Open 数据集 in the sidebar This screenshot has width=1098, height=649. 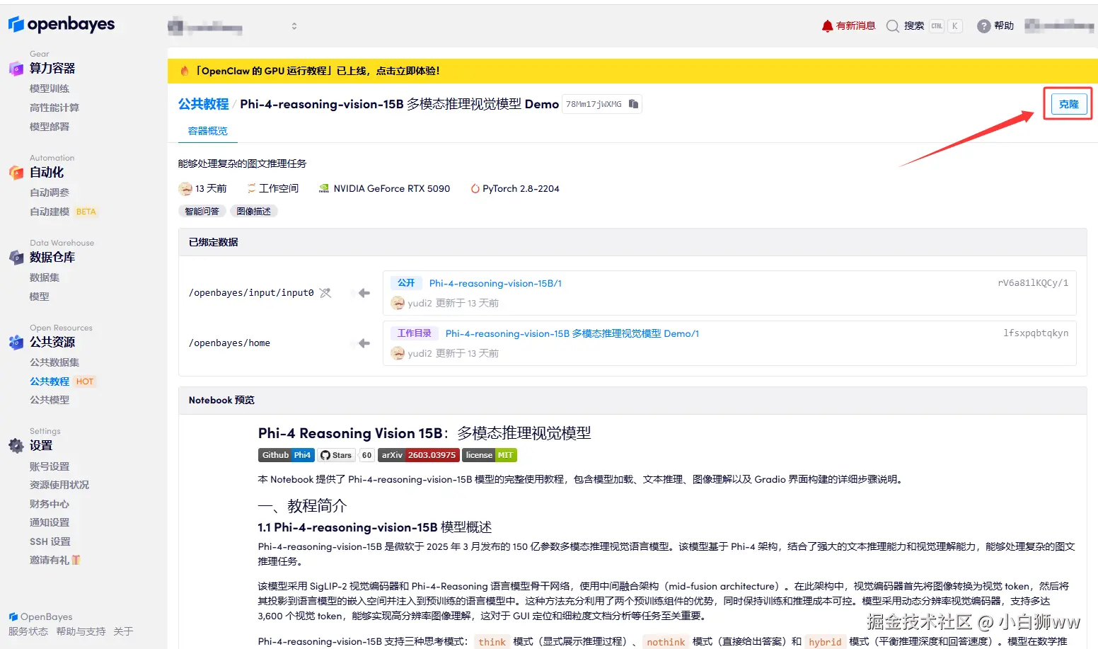click(45, 277)
